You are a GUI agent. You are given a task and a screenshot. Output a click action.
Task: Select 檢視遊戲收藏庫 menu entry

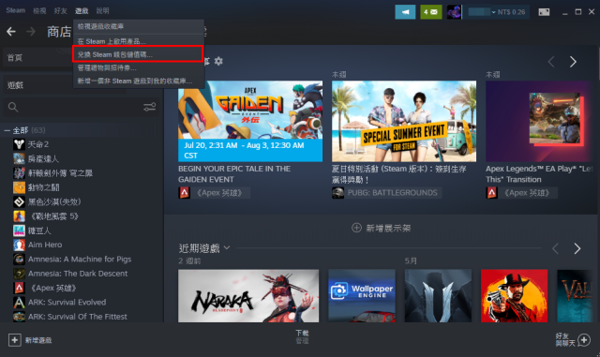point(138,26)
